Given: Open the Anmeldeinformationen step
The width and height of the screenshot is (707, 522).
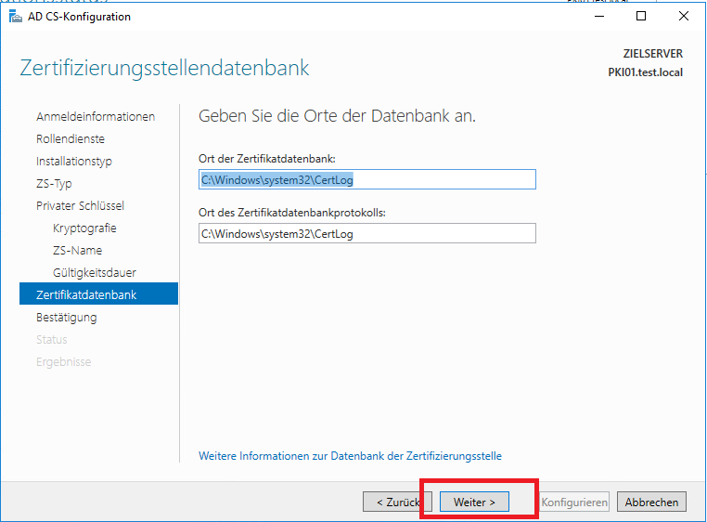Looking at the screenshot, I should [96, 116].
